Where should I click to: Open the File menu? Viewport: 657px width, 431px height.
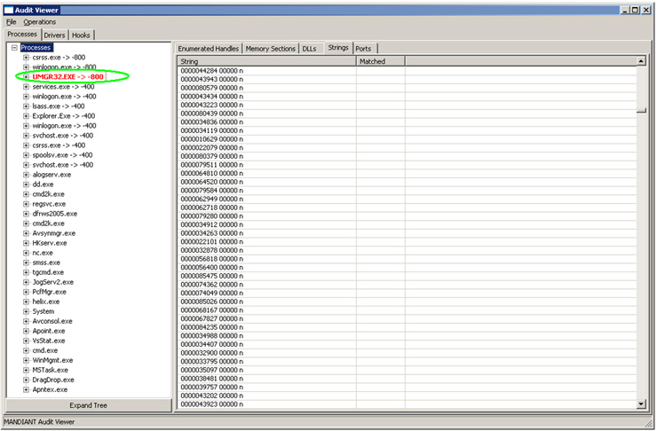(x=12, y=22)
